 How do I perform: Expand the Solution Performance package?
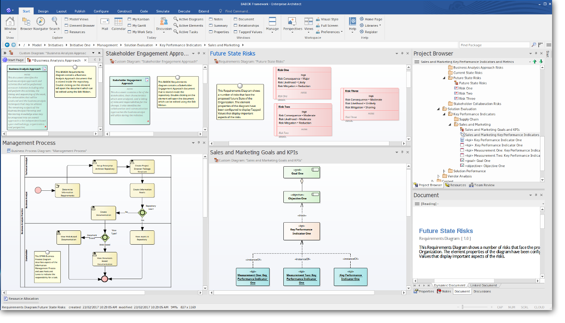point(444,171)
